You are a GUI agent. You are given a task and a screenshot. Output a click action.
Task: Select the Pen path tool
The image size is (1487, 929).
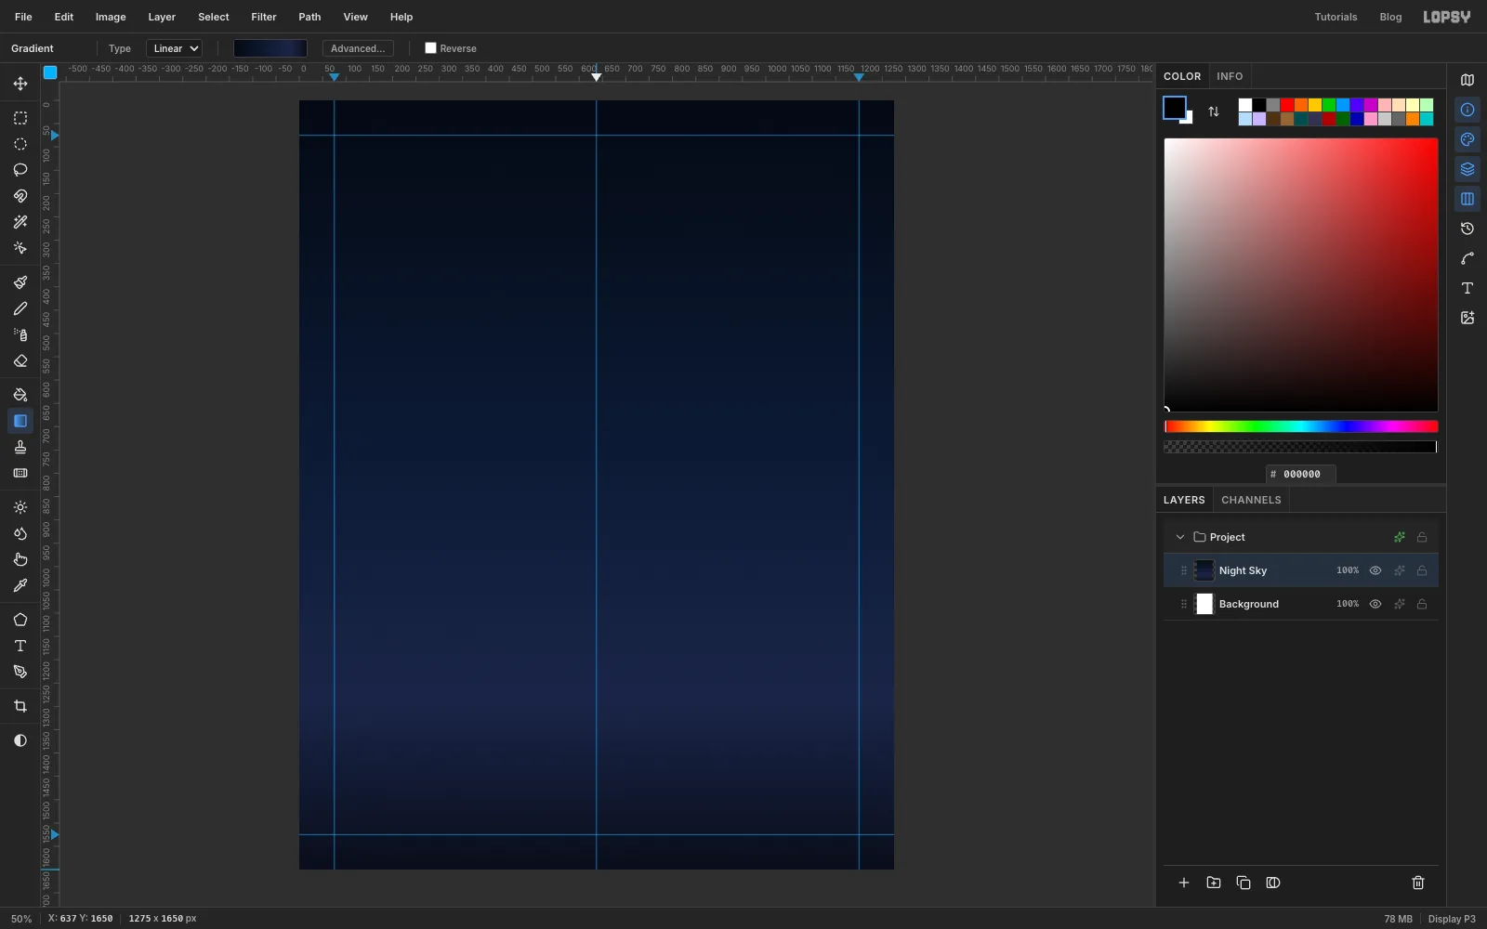[20, 672]
